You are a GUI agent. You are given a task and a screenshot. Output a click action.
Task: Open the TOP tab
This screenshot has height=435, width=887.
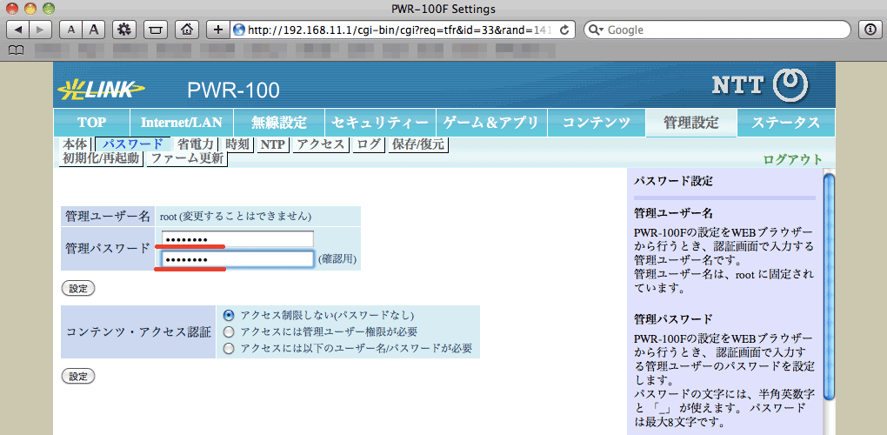pyautogui.click(x=91, y=123)
